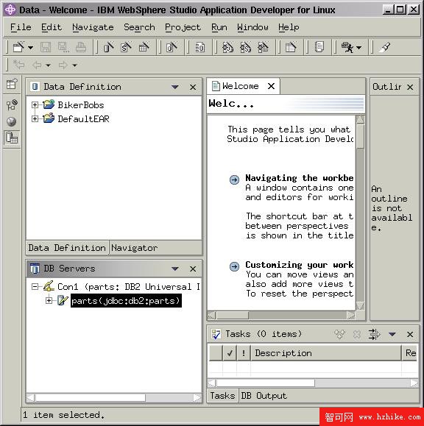Viewport: 424px width, 426px height.
Task: Open the Window menu
Action: pos(252,27)
